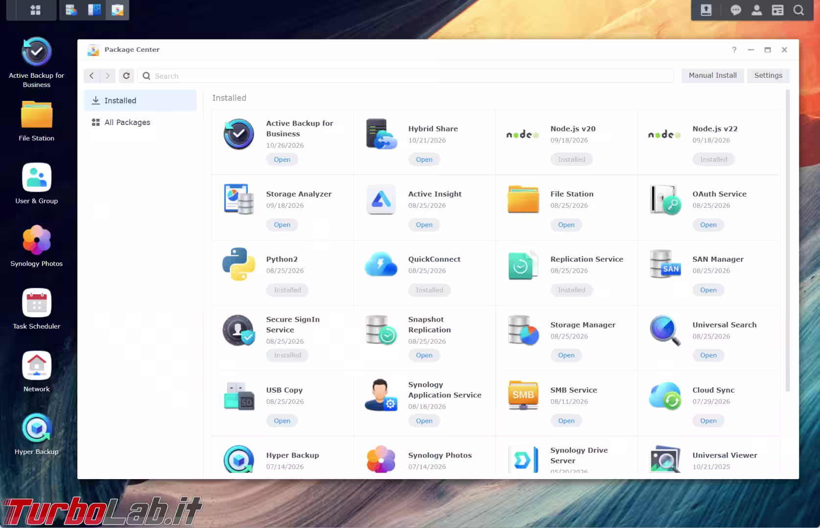Select the Cloud Sync package icon
Viewport: 820px width, 528px height.
click(x=665, y=395)
